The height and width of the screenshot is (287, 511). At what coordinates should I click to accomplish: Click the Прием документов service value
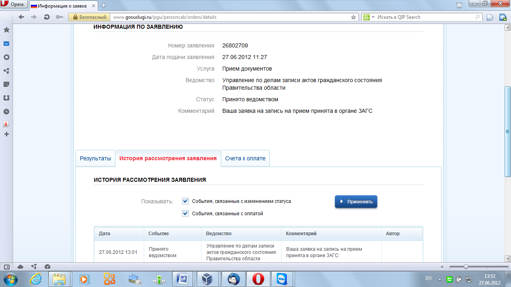pyautogui.click(x=247, y=69)
